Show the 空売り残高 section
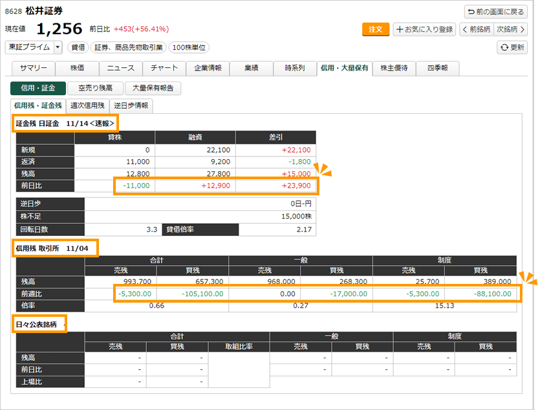Image resolution: width=538 pixels, height=410 pixels. click(x=95, y=88)
